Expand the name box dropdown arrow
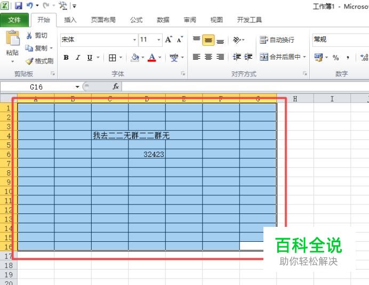 pyautogui.click(x=77, y=87)
